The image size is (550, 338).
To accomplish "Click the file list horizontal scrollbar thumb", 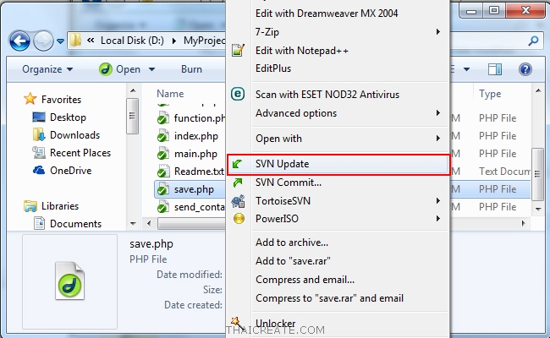I will 191,223.
